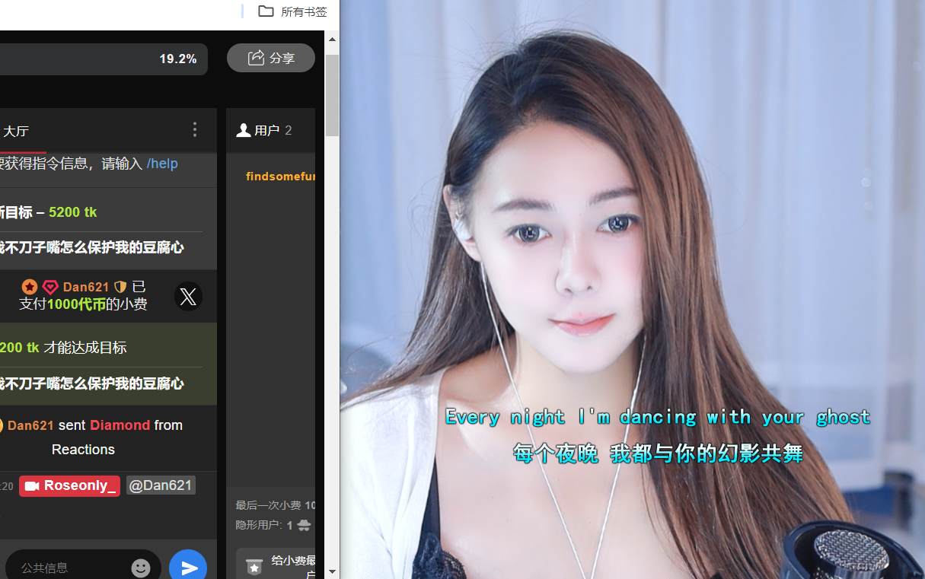
Task: Click the goal progress bar showing 19.2%
Action: 99,59
